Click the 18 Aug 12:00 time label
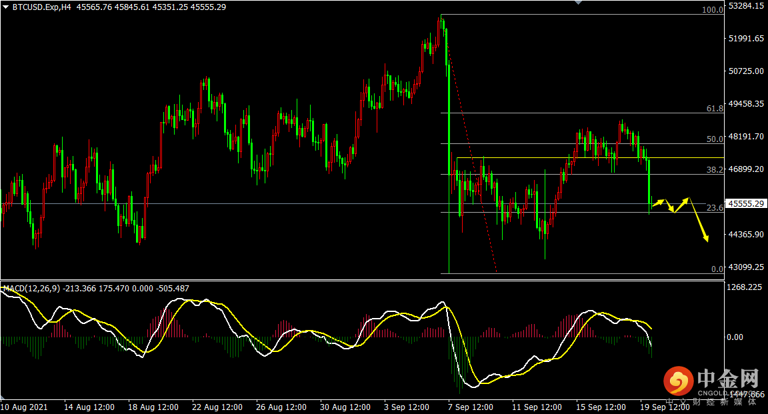The image size is (768, 414). [x=153, y=407]
